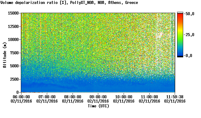Select the 10000 altitude tick label
201x118 pixels.
click(x=13, y=39)
